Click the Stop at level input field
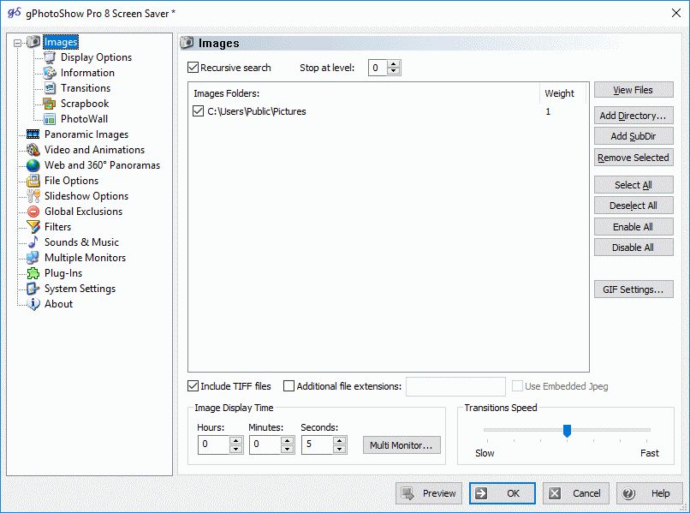The image size is (690, 513). [378, 68]
